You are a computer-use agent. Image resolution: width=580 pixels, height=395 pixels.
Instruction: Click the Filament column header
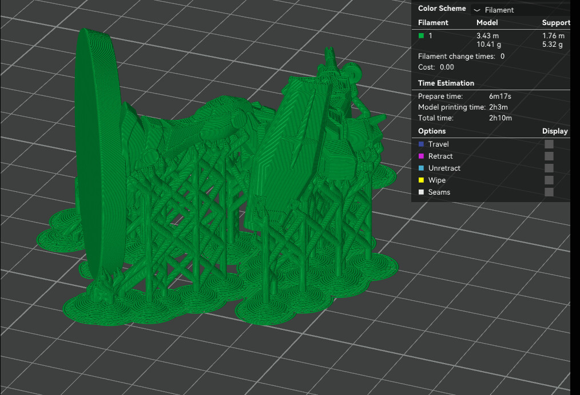pyautogui.click(x=433, y=22)
